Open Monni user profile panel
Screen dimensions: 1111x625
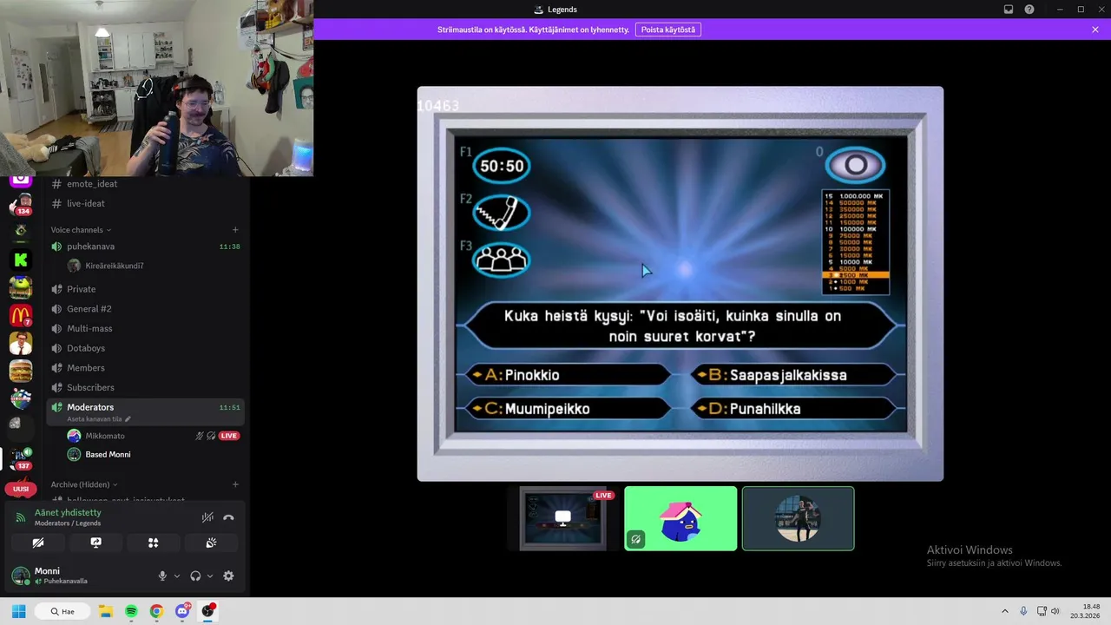(61, 576)
